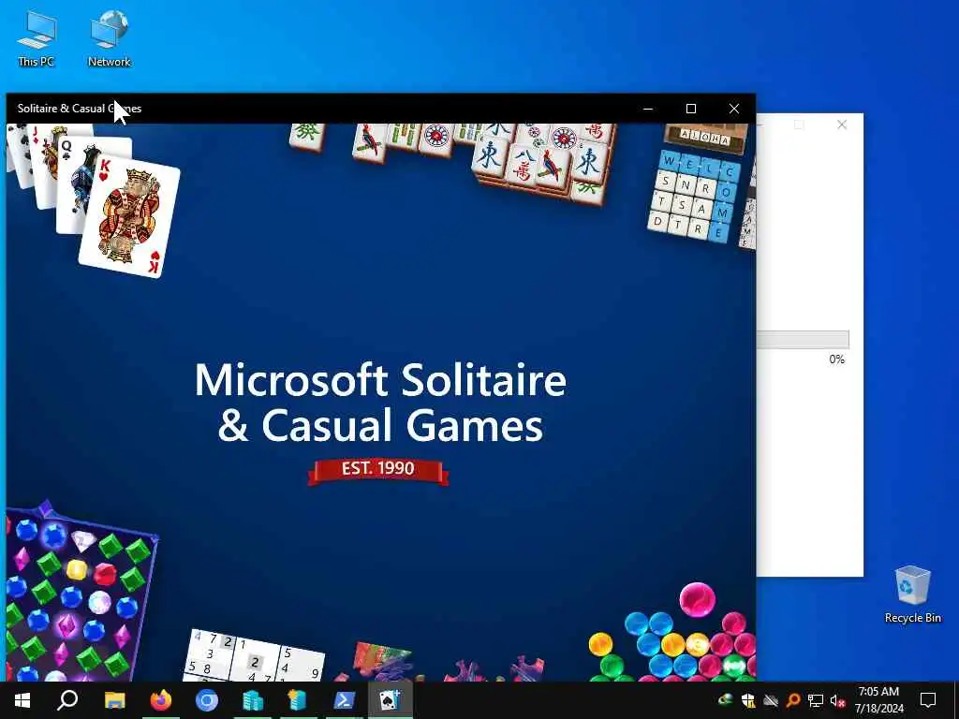Click the orange magnifier tray icon

792,700
